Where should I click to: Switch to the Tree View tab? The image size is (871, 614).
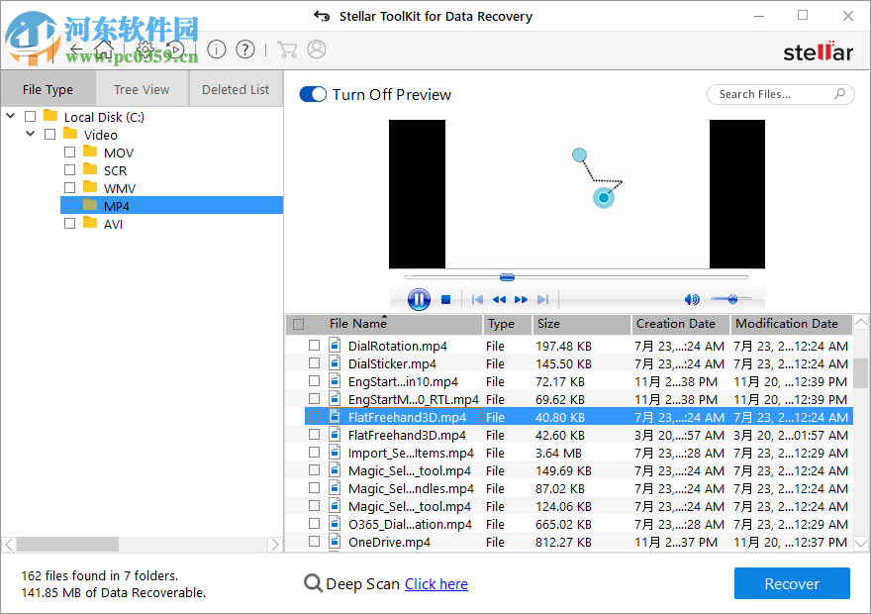tap(142, 88)
